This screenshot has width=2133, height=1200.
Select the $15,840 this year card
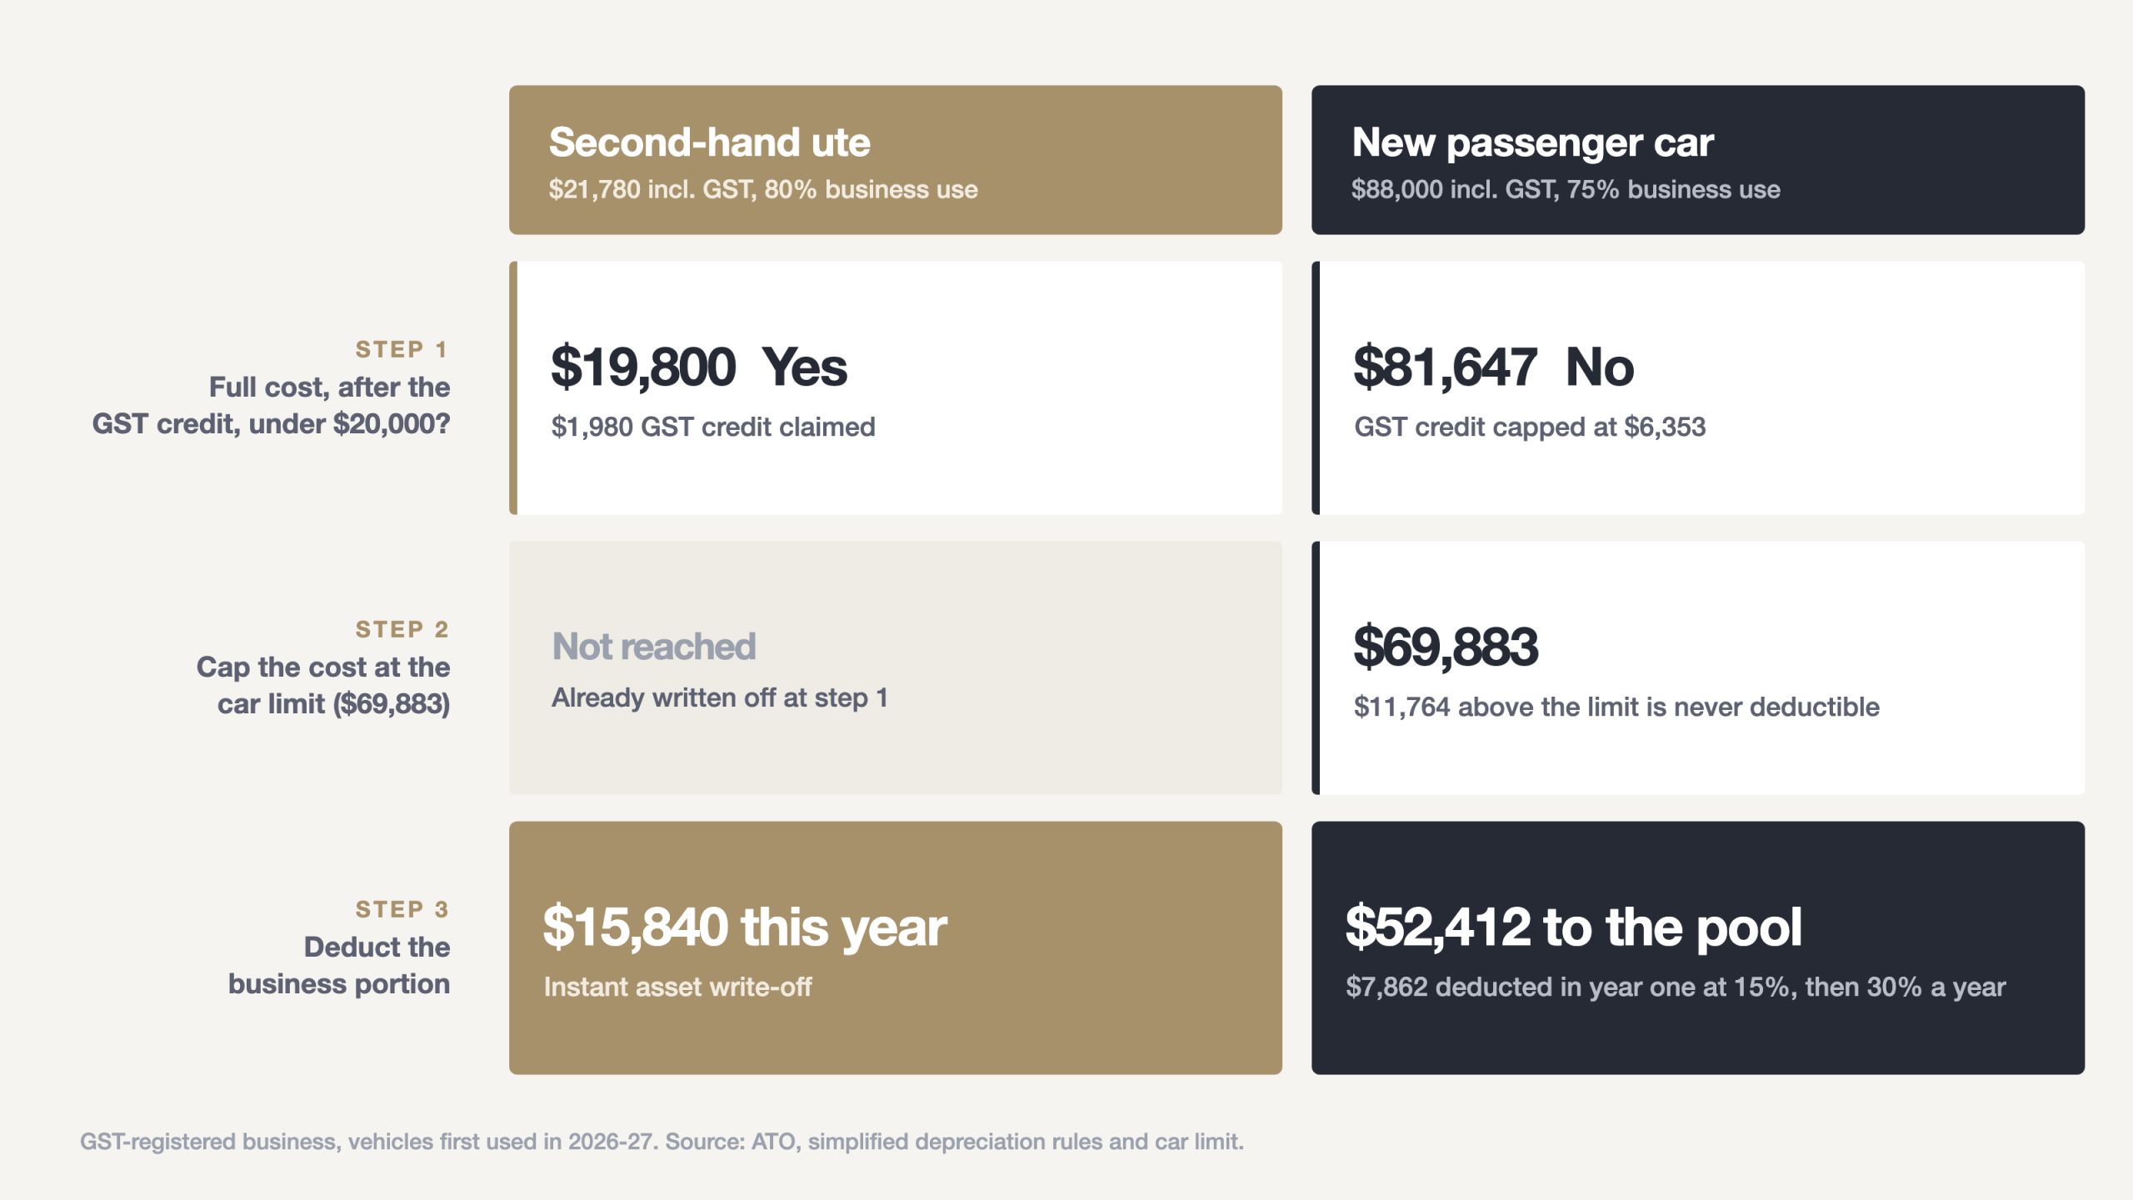click(895, 947)
